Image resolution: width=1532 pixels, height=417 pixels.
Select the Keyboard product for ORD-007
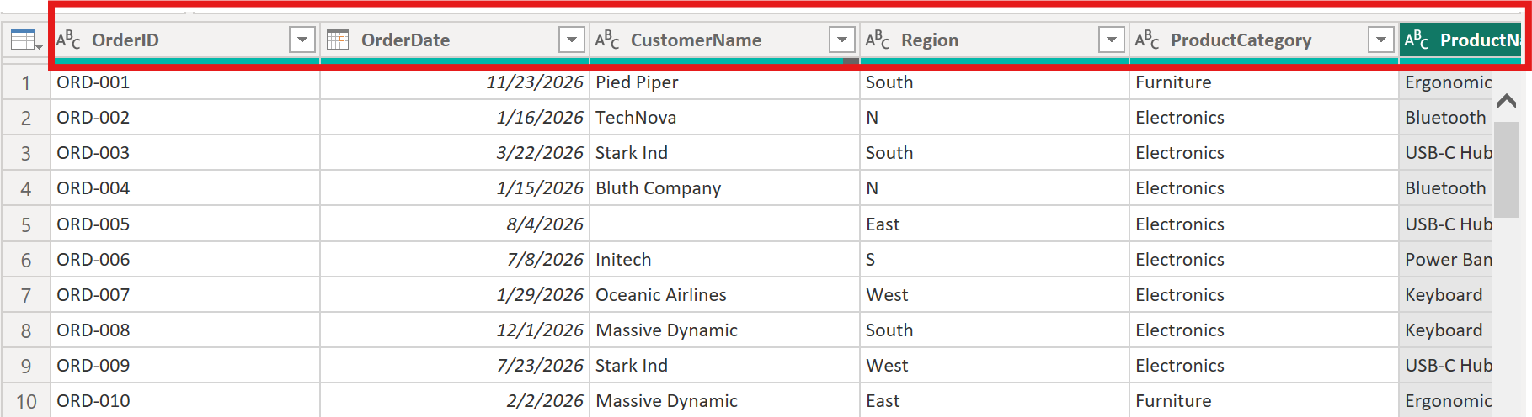coord(1446,295)
